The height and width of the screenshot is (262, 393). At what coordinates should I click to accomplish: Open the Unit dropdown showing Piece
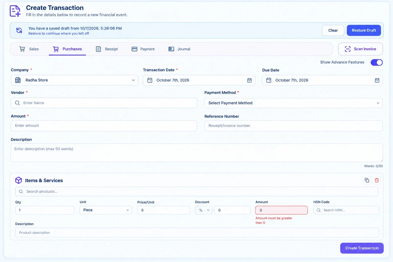pyautogui.click(x=106, y=210)
